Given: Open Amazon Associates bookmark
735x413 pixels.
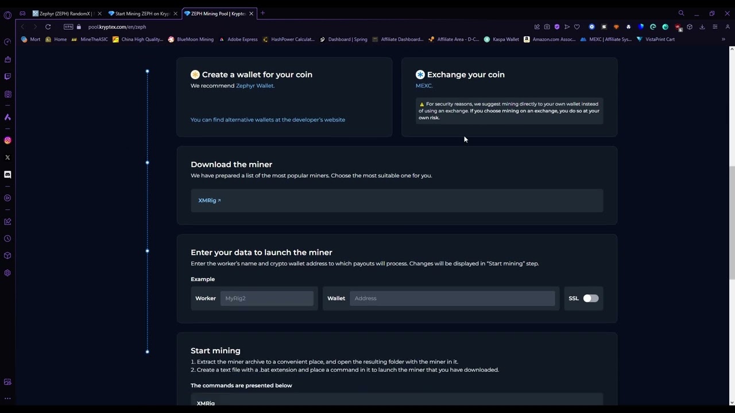Looking at the screenshot, I should 550,40.
